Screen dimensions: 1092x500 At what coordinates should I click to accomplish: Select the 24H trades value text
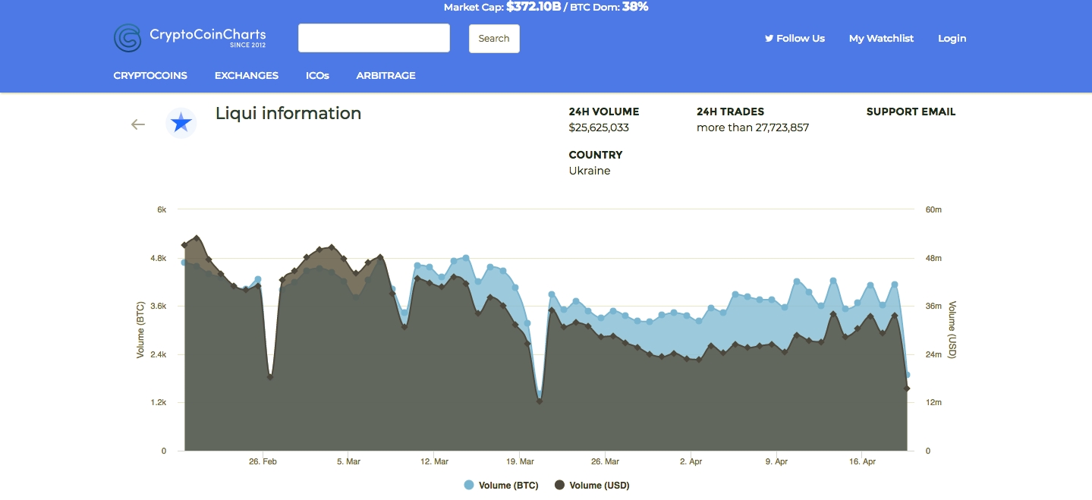[753, 127]
